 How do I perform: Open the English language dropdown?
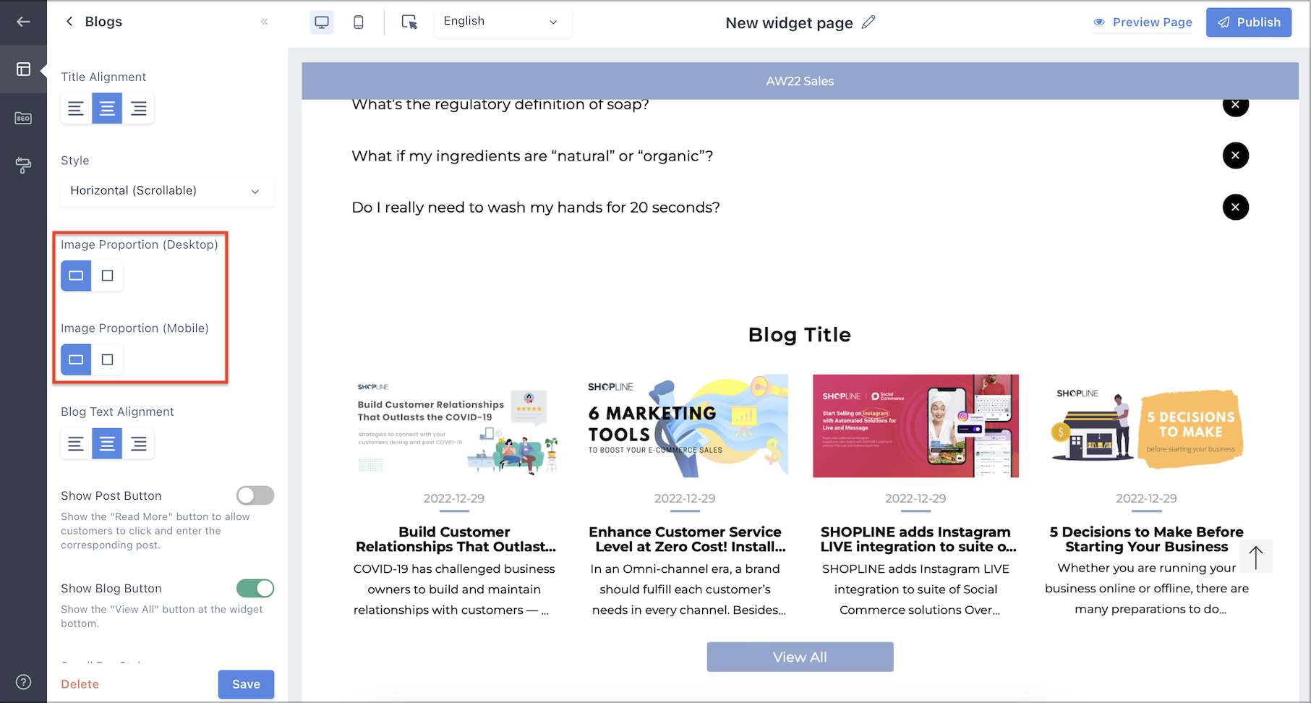coord(501,22)
